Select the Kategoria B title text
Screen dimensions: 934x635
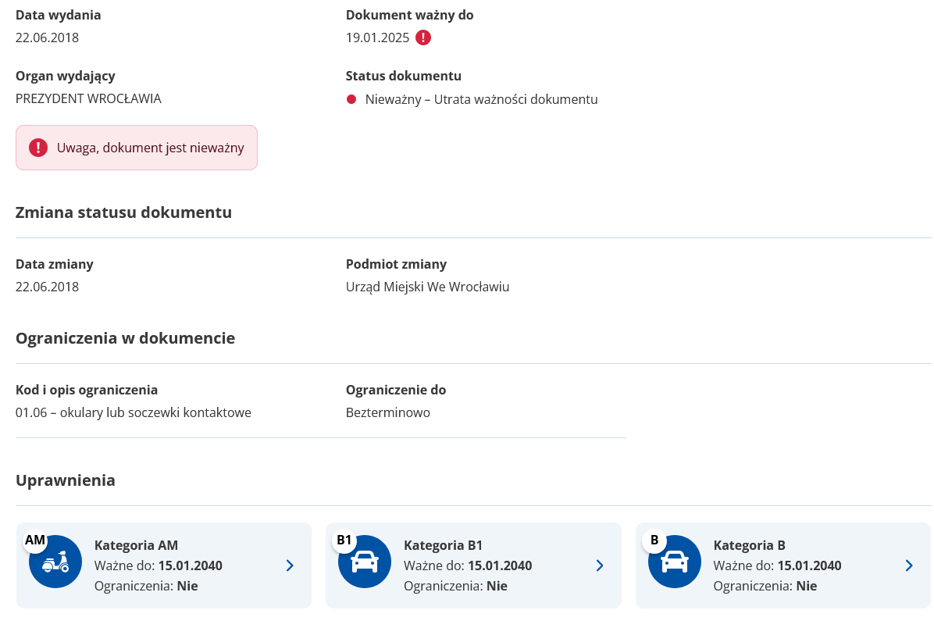[749, 545]
